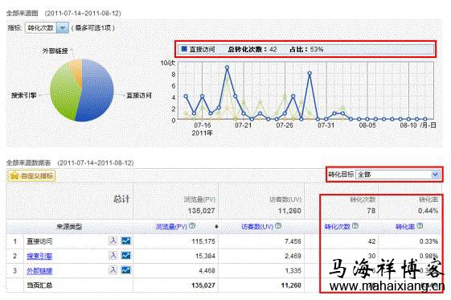This screenshot has width=451, height=300.
Task: Click the 1,335 visitor cell
Action: [293, 271]
